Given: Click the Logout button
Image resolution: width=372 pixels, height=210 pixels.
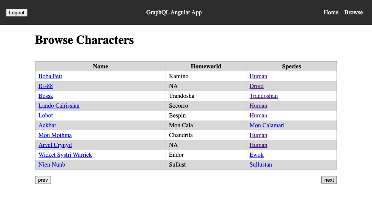Looking at the screenshot, I should coord(17,13).
